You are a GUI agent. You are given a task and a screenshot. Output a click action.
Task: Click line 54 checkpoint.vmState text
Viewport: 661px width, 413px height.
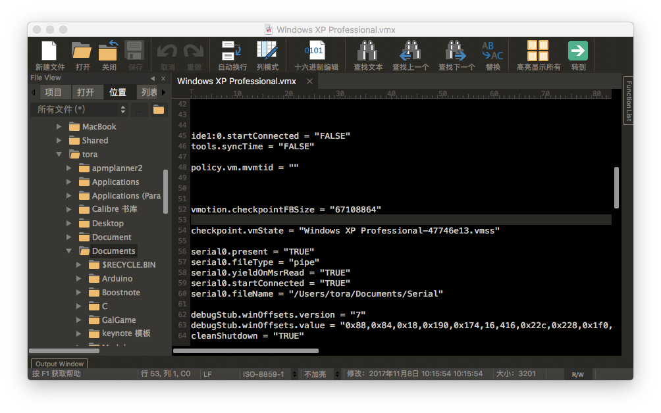(345, 231)
